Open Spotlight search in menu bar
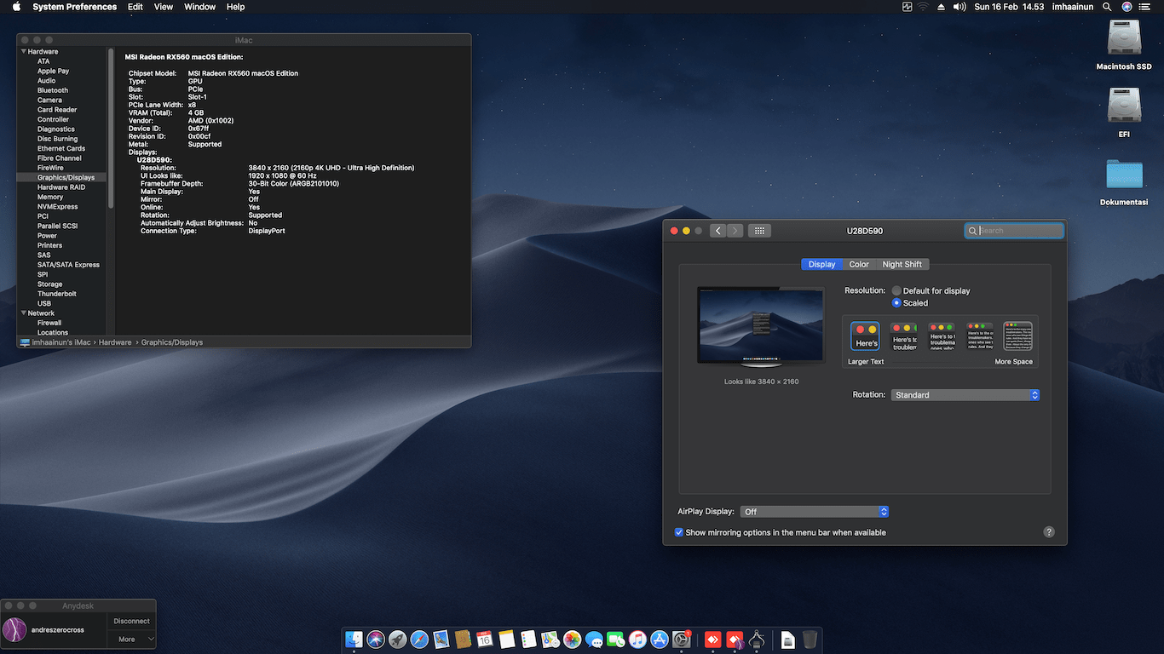1164x654 pixels. tap(1107, 7)
